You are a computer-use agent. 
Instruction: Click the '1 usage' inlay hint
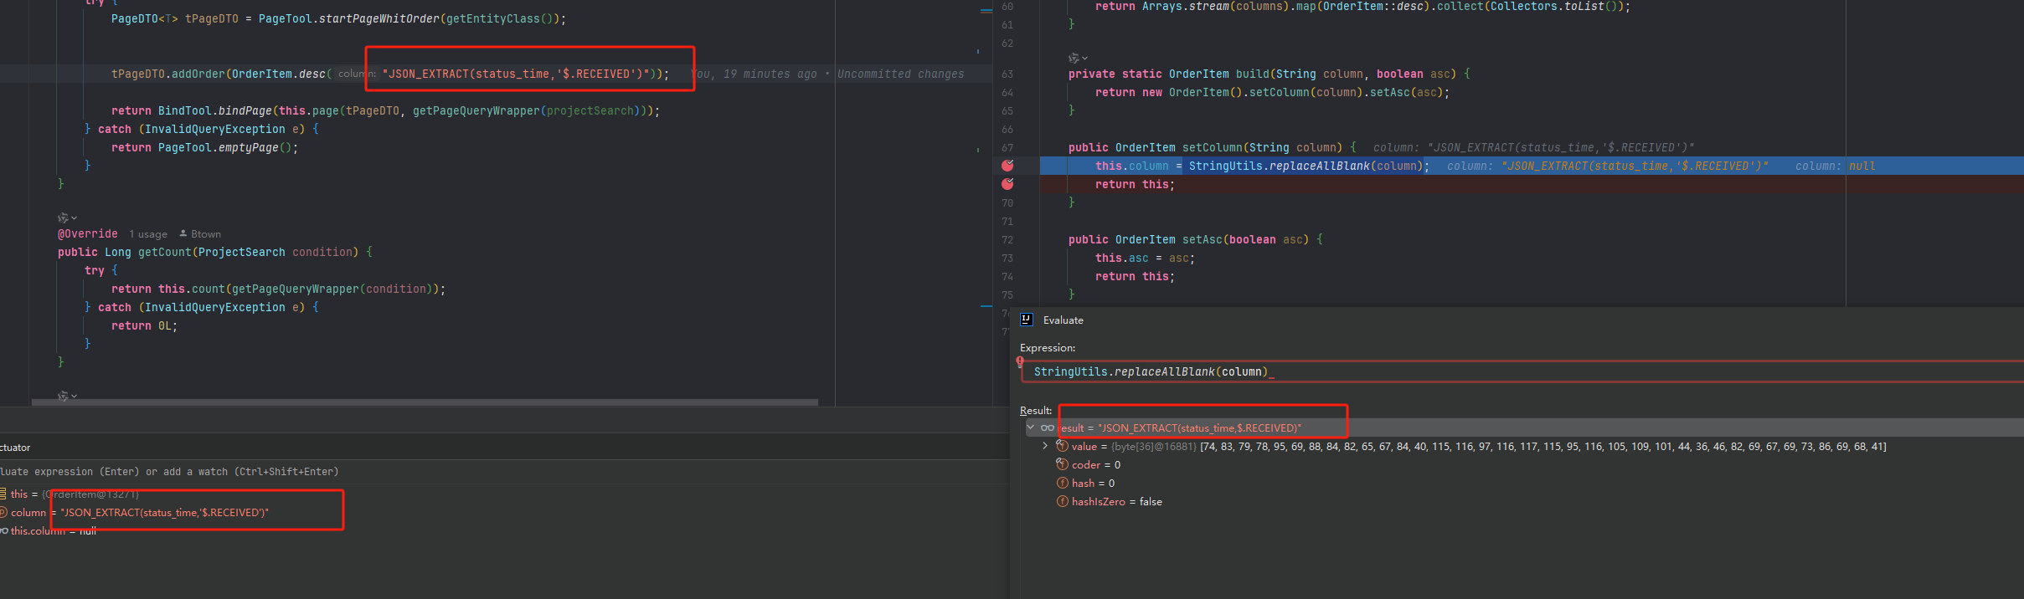click(148, 234)
